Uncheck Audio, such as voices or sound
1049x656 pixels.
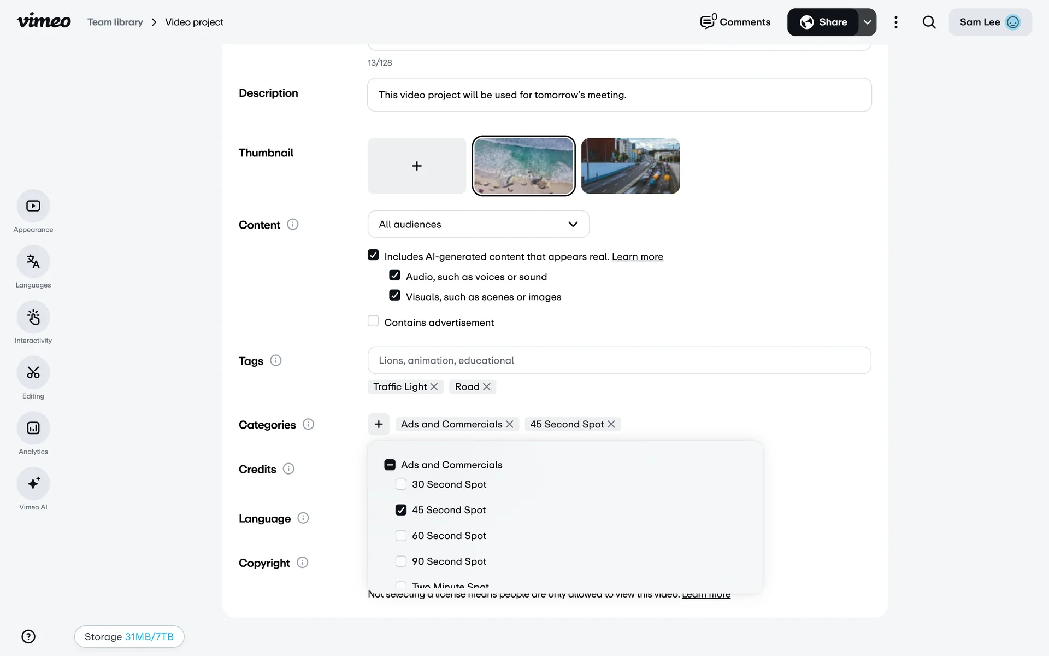coord(394,276)
